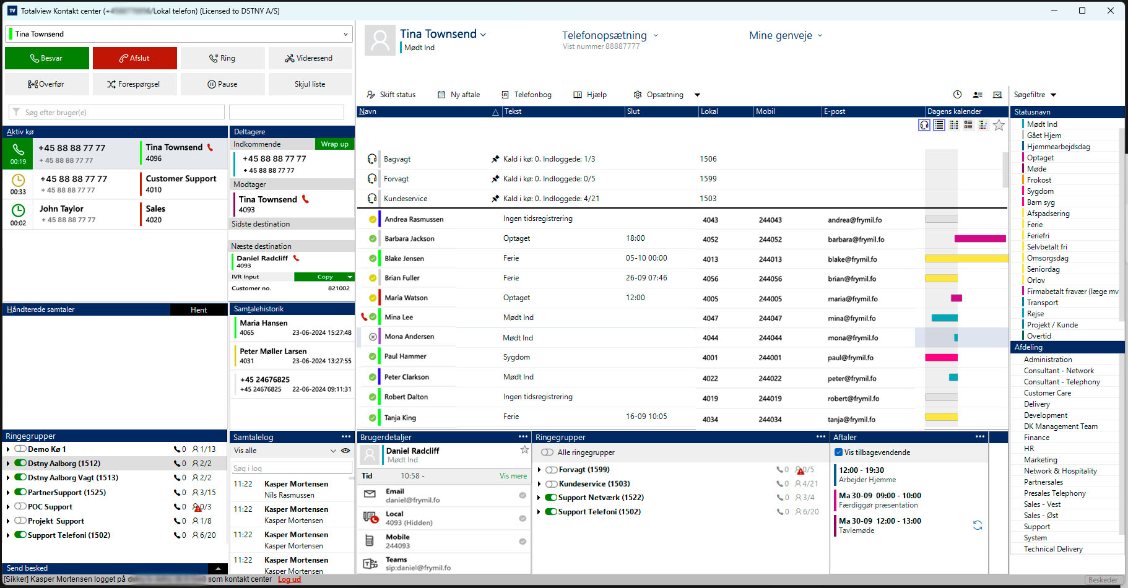The height and width of the screenshot is (588, 1128).
Task: Click the favorites star icon above the user list
Action: [999, 125]
